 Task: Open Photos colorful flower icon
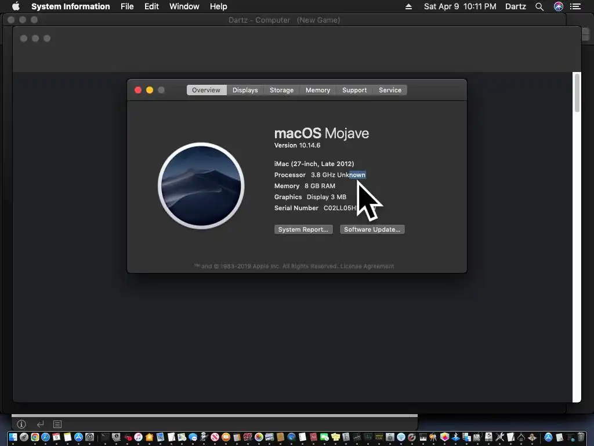click(x=259, y=437)
